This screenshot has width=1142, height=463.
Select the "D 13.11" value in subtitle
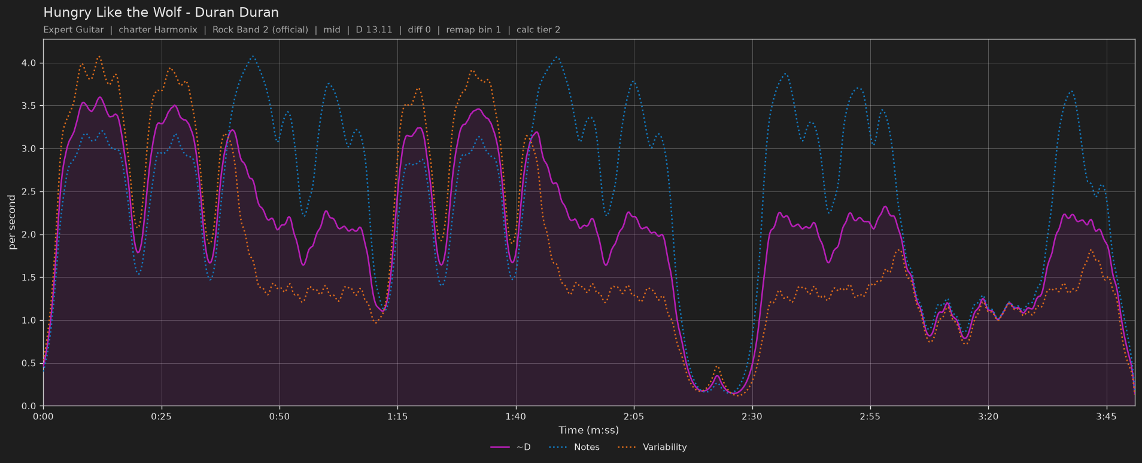(x=374, y=30)
